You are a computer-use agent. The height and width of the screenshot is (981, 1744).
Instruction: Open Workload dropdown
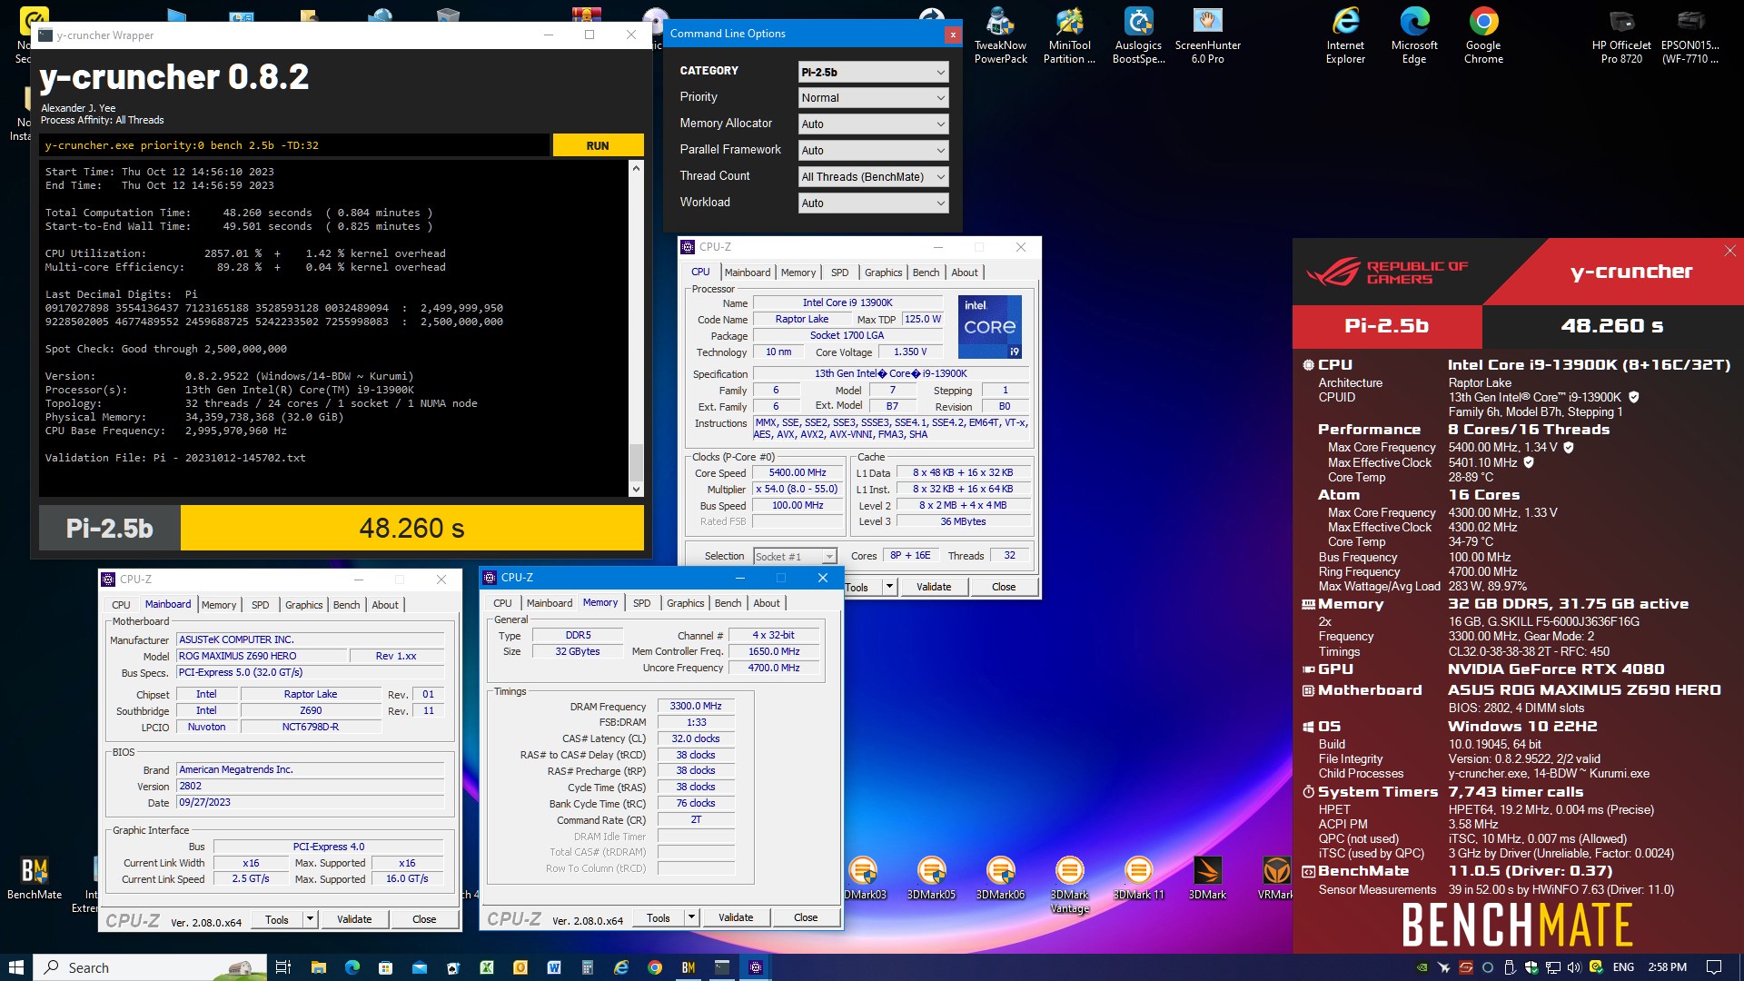point(873,203)
